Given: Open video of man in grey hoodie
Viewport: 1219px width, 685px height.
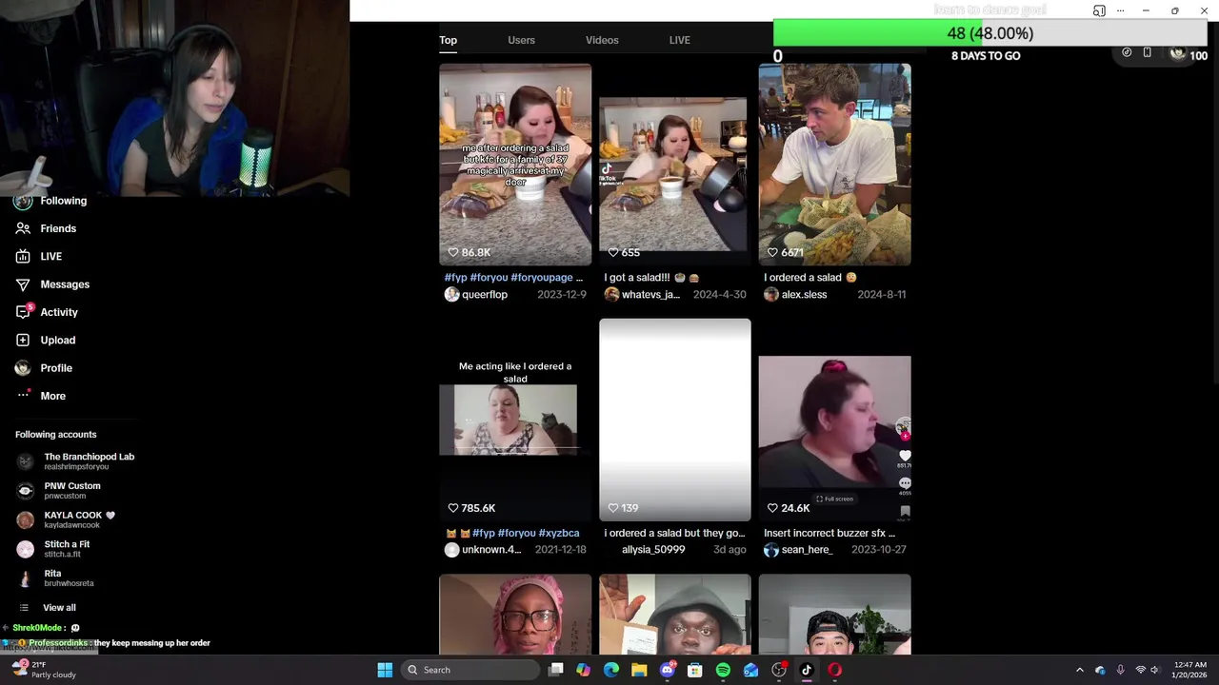Looking at the screenshot, I should [675, 614].
